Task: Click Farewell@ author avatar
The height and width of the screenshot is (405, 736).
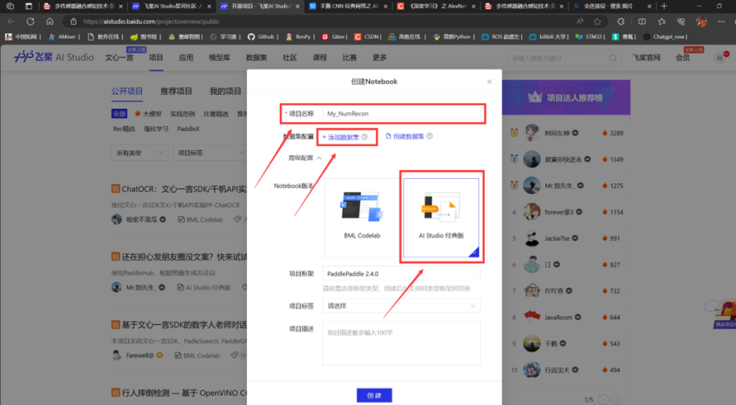Action: [x=116, y=356]
